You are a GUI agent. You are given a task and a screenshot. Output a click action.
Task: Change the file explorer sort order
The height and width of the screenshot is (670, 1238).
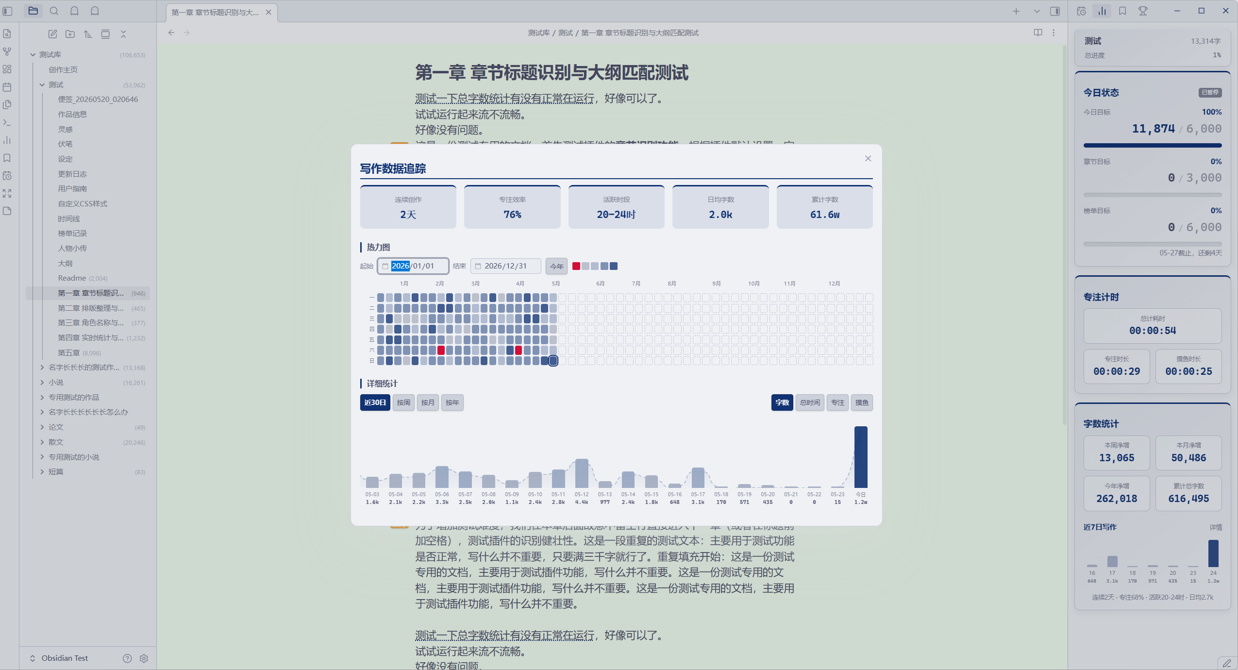pos(88,34)
